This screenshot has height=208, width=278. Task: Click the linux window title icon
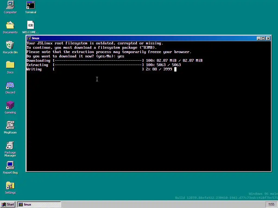[29, 38]
